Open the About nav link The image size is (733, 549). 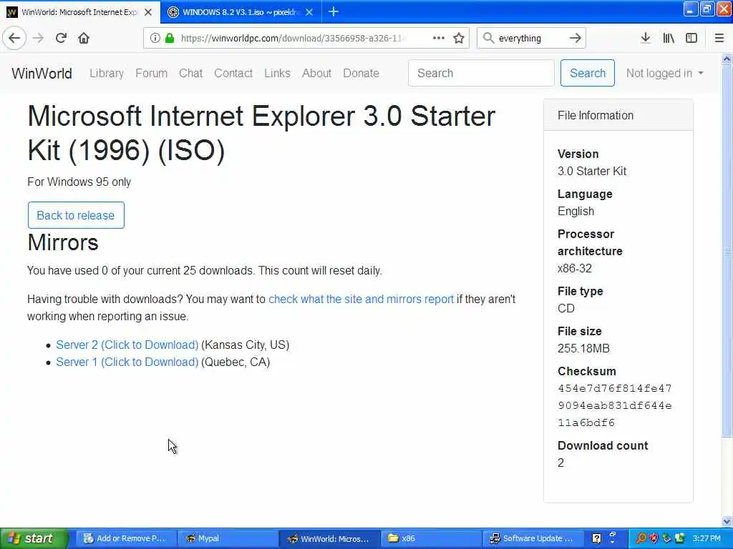click(316, 74)
